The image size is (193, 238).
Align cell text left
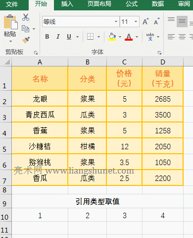[171, 37]
